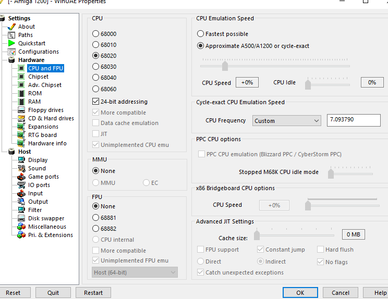Click the Display monitor icon
Viewport: 388px width, 299px height.
(x=21, y=160)
